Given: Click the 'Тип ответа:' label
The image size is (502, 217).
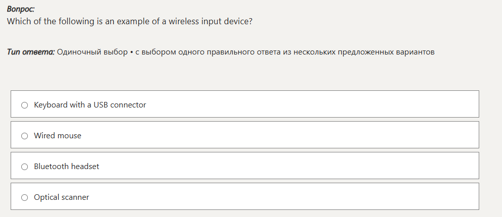Looking at the screenshot, I should tap(31, 52).
